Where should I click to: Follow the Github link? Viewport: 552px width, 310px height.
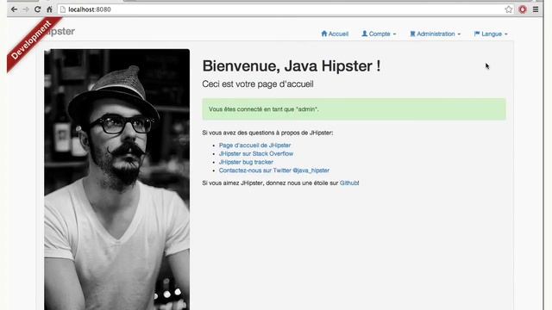348,183
